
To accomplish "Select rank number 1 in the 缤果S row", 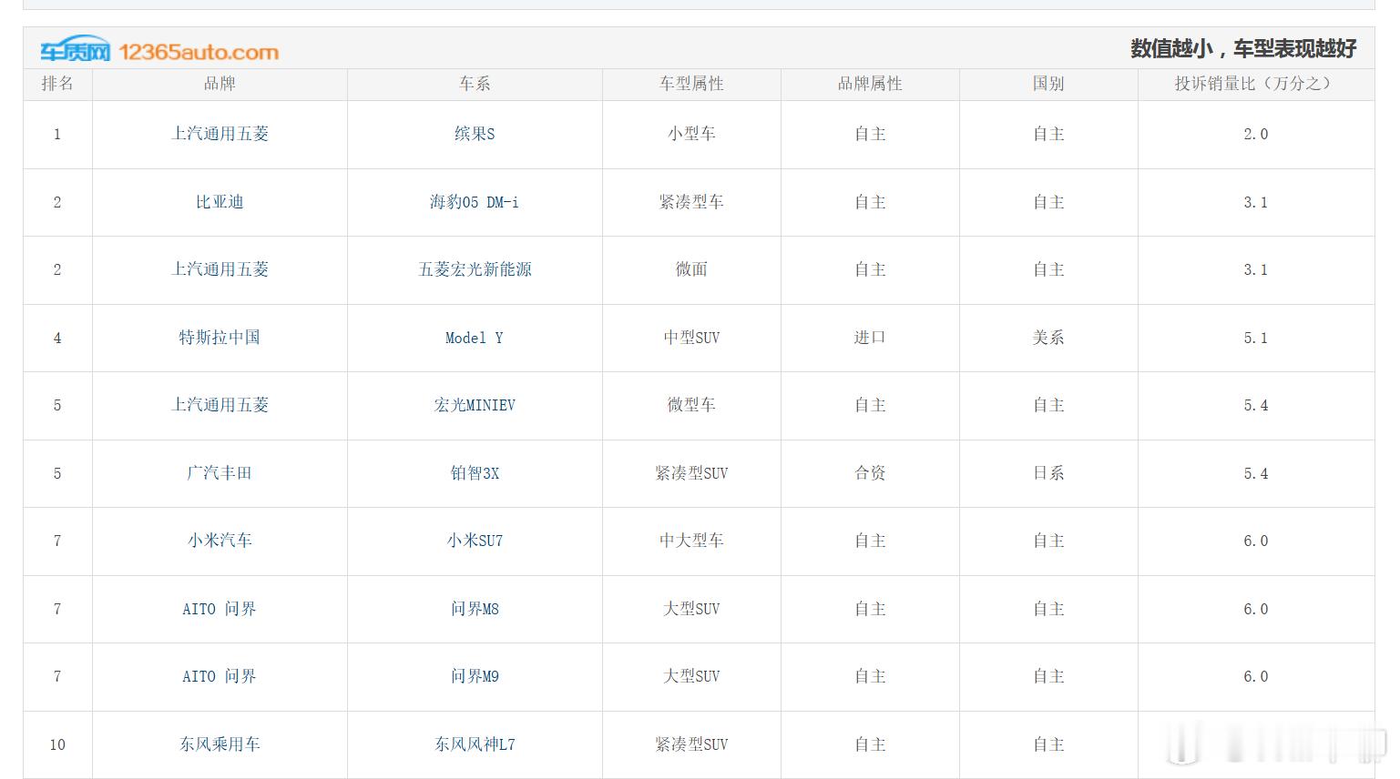I will tap(57, 134).
